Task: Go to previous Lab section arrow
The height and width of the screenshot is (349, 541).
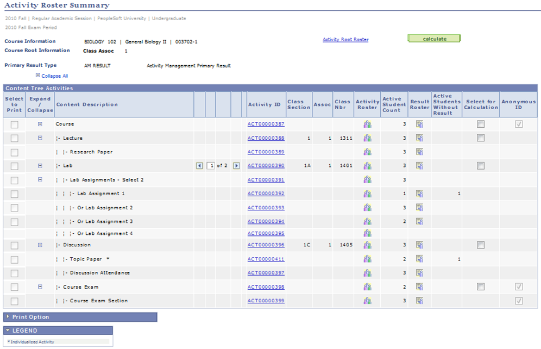Action: coord(199,166)
